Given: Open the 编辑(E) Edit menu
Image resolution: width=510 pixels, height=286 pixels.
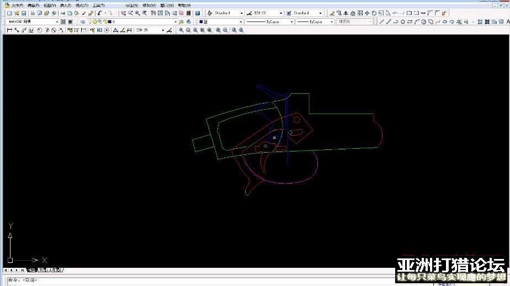Looking at the screenshot, I should (x=33, y=6).
